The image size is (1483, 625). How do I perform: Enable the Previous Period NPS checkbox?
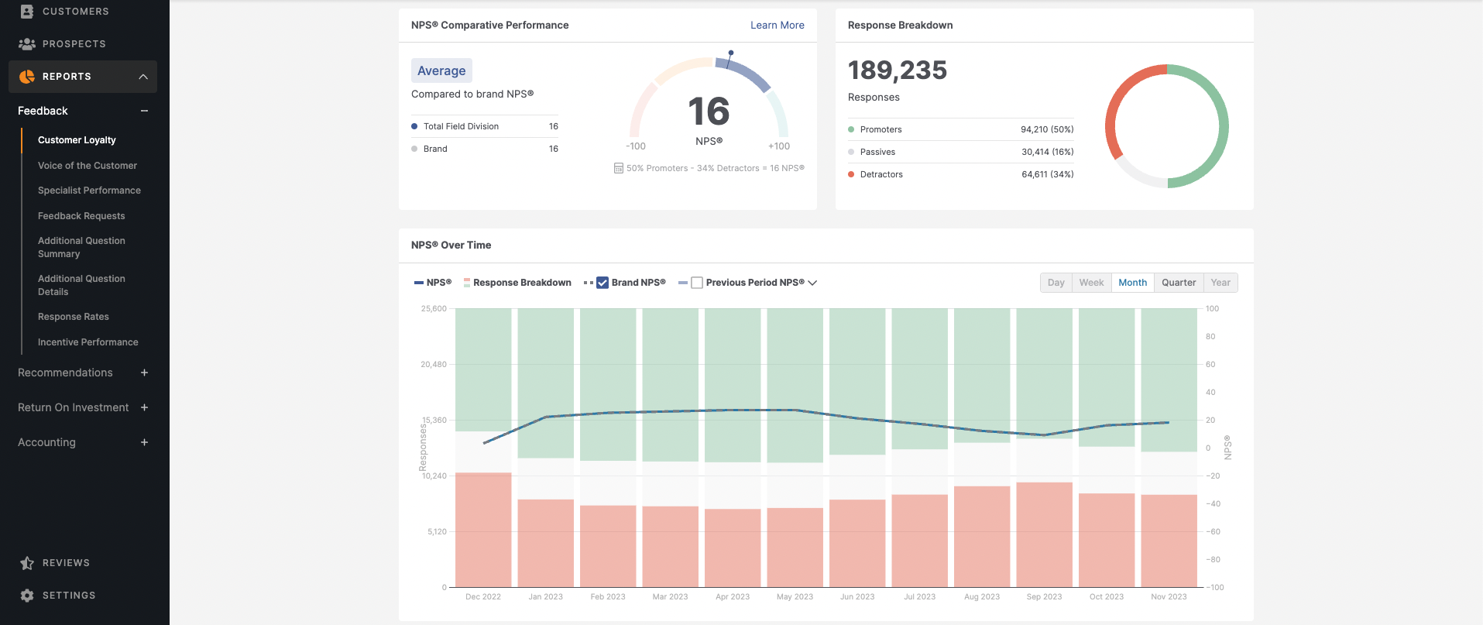coord(697,283)
